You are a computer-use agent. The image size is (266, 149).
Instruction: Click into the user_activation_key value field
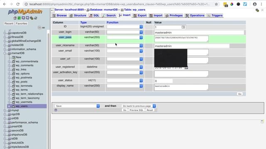click(181, 74)
